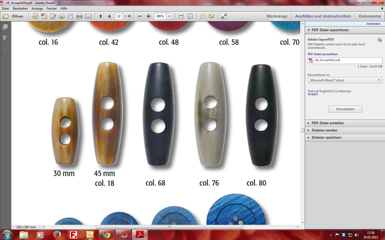Click the fit width scrolling icon

click(x=181, y=16)
